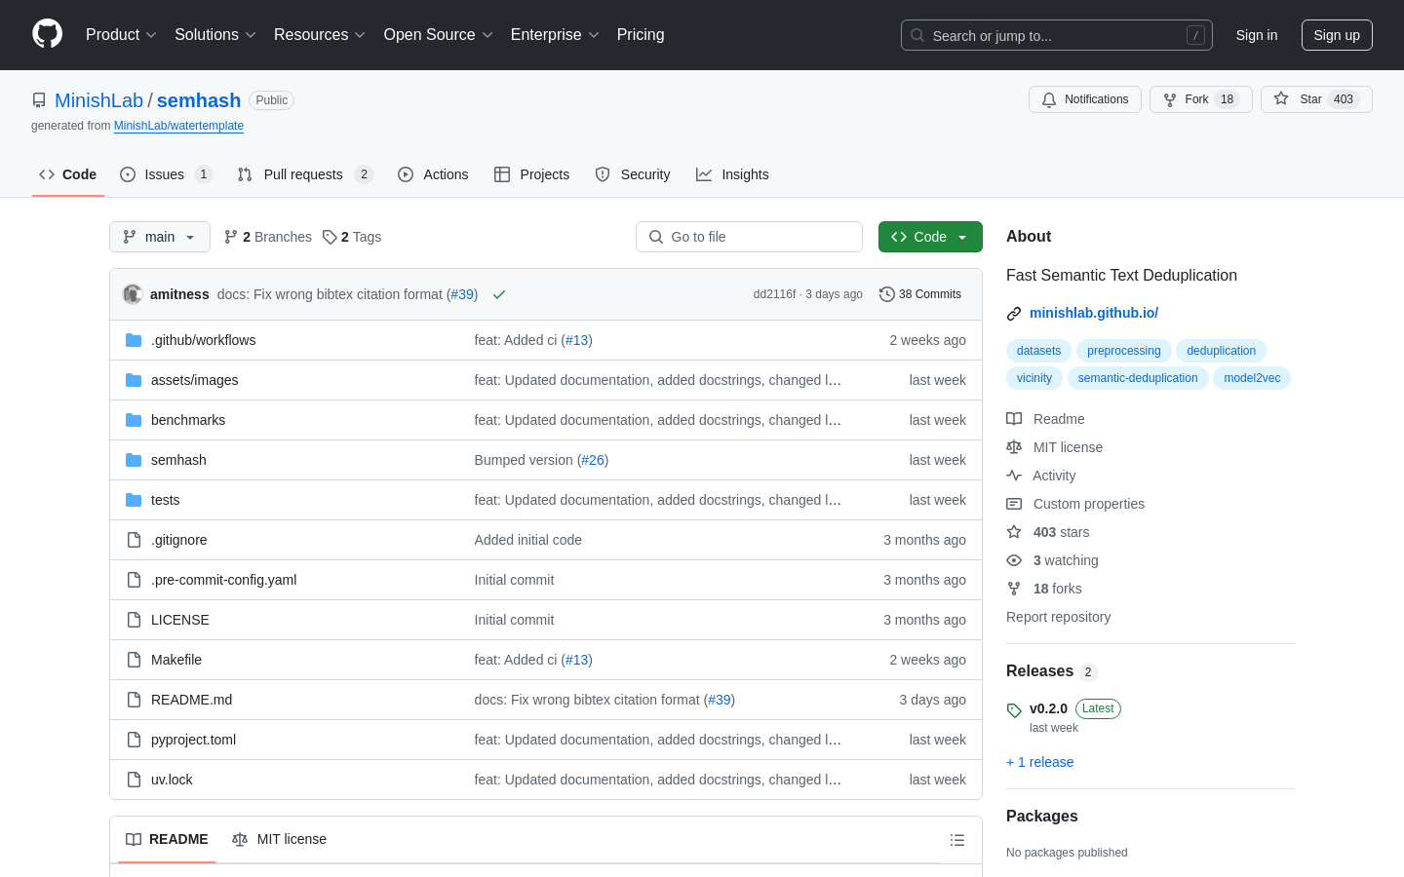The width and height of the screenshot is (1404, 877).
Task: Open commit hash dd2116f
Action: (774, 294)
